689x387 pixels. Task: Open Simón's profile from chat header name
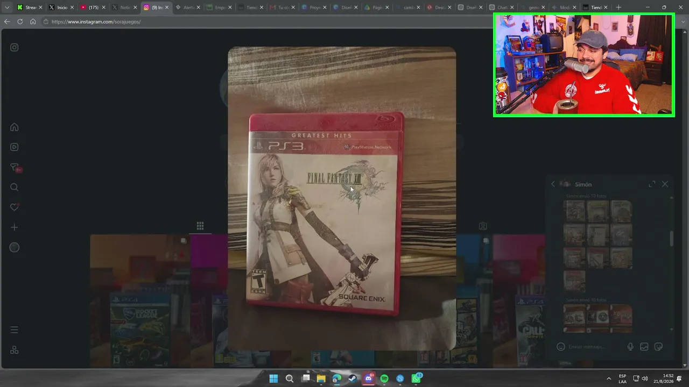point(583,184)
